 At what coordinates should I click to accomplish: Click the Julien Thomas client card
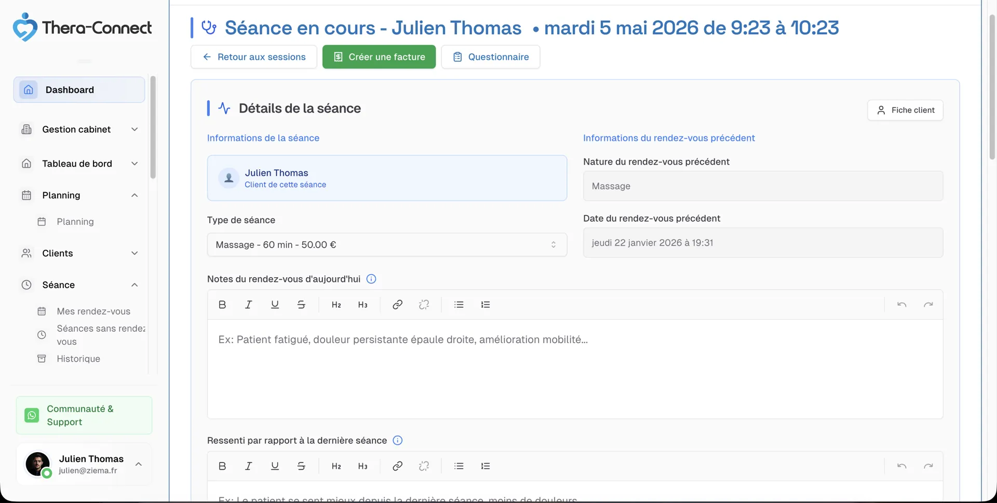coord(387,178)
